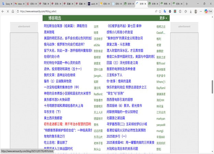Click author name Redfernb

coord(98,93)
